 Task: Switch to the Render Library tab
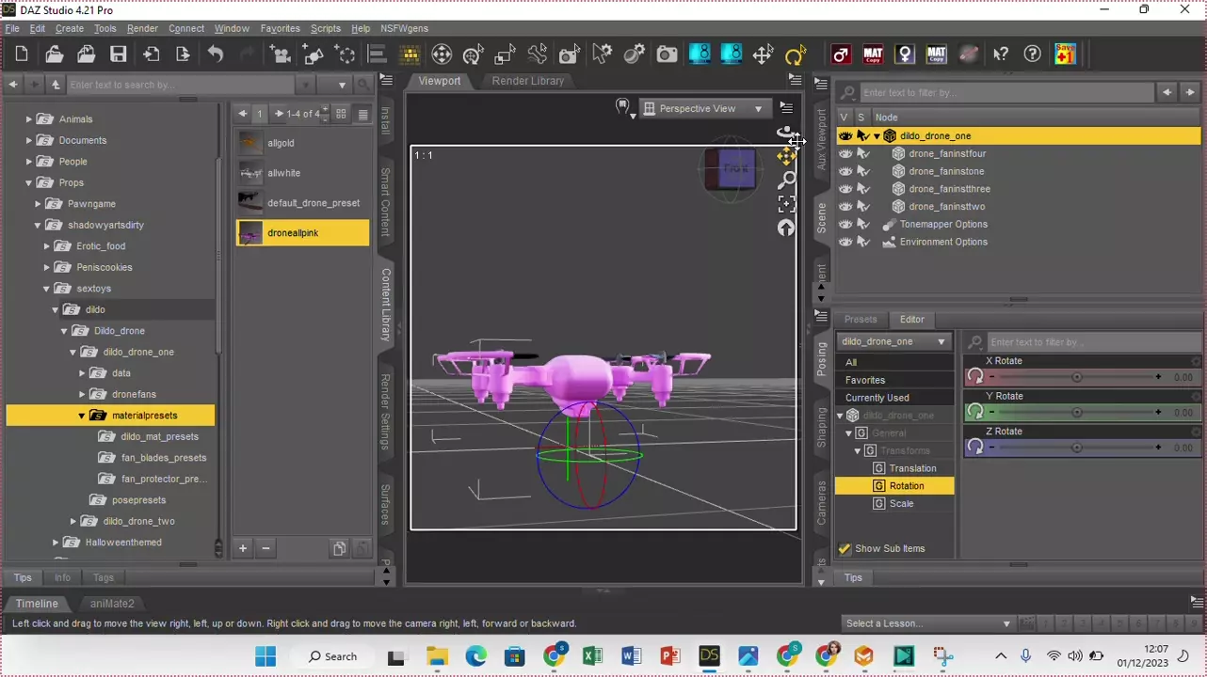pyautogui.click(x=527, y=81)
